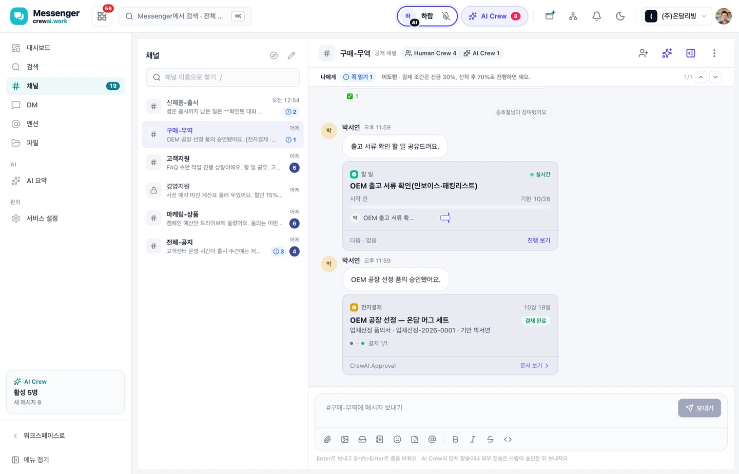The width and height of the screenshot is (739, 474).
Task: Open the channel more options menu
Action: pos(714,53)
